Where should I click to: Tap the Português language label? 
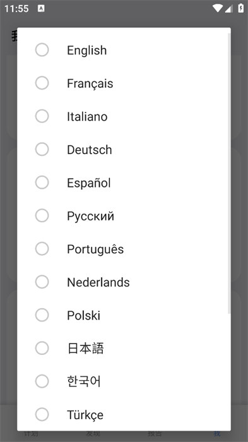tap(95, 249)
